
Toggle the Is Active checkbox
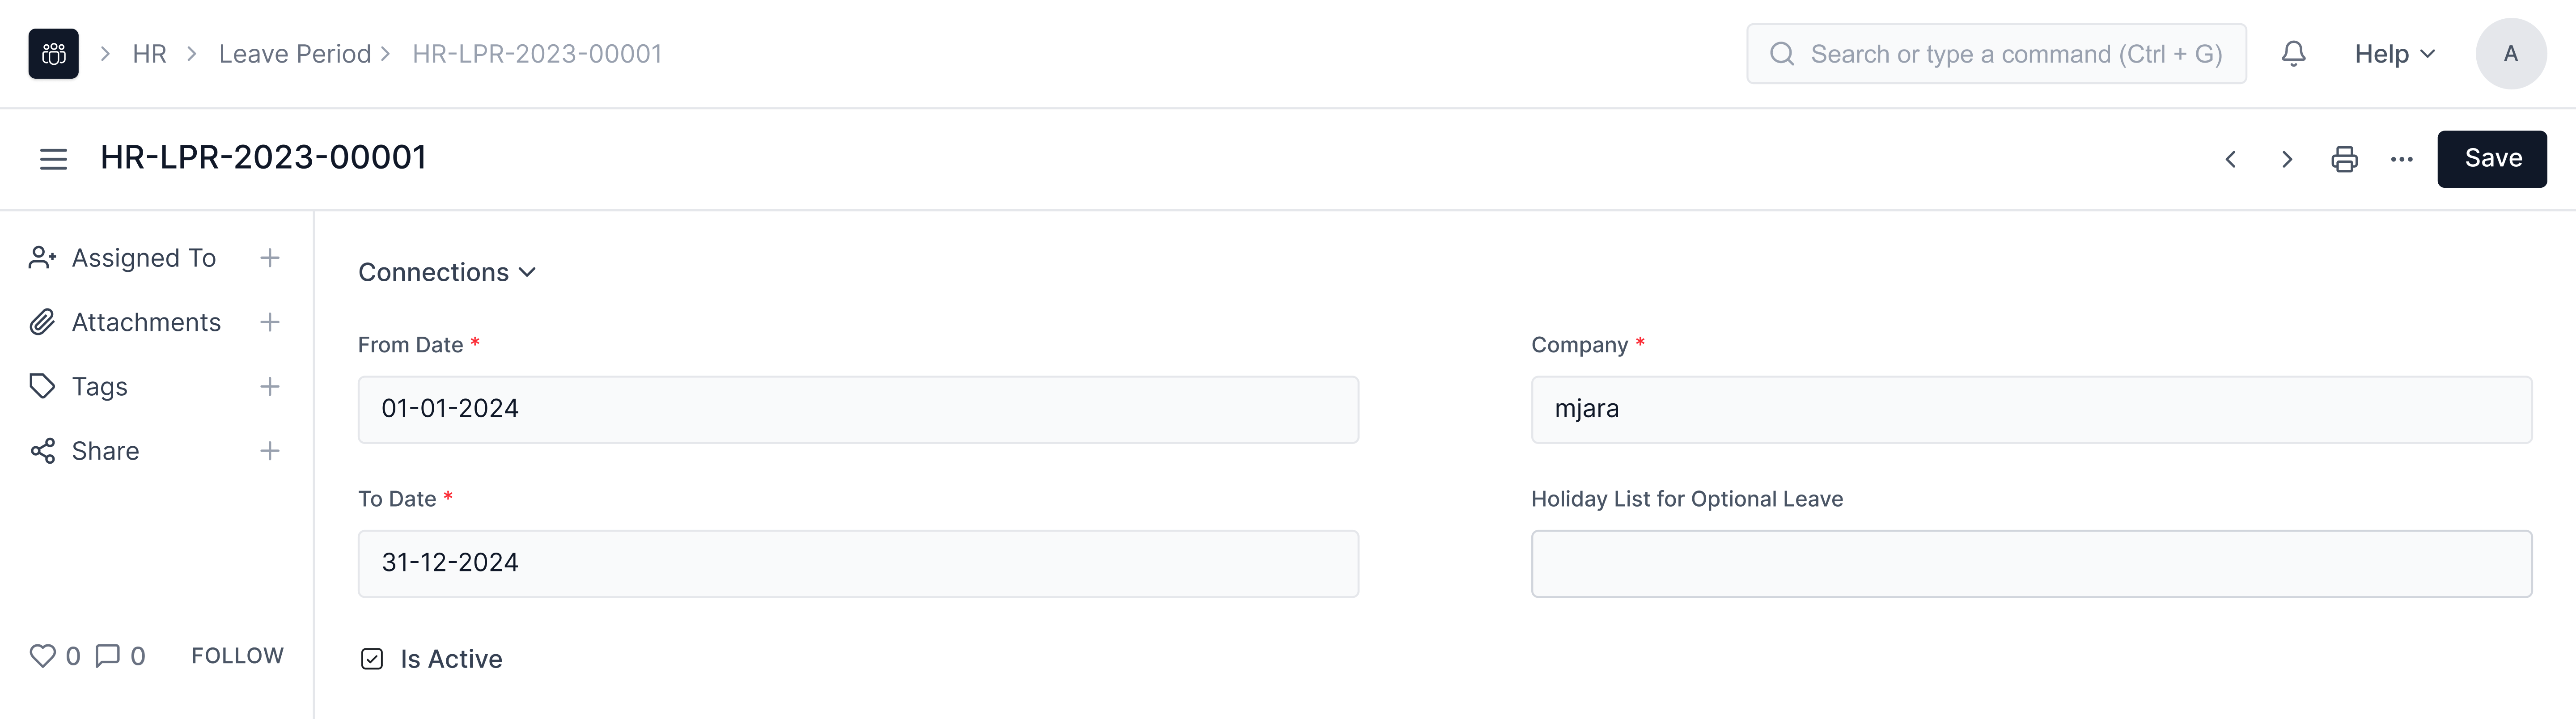(372, 659)
